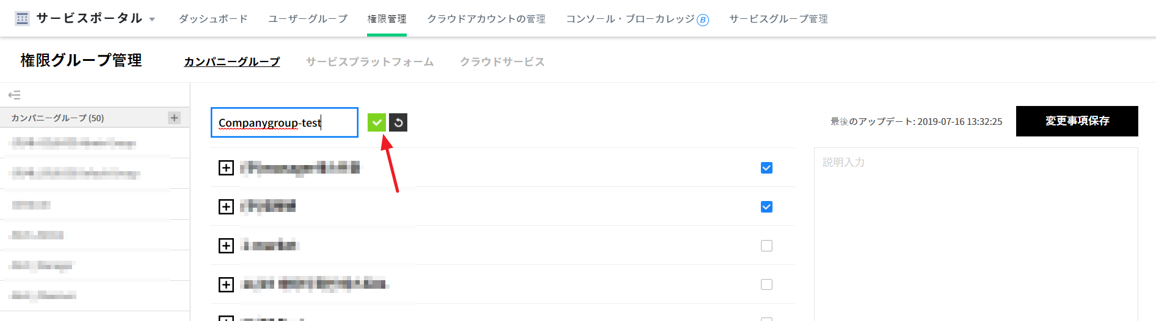This screenshot has width=1156, height=321.
Task: Switch to the サービスプラットフォーム tab
Action: 369,62
